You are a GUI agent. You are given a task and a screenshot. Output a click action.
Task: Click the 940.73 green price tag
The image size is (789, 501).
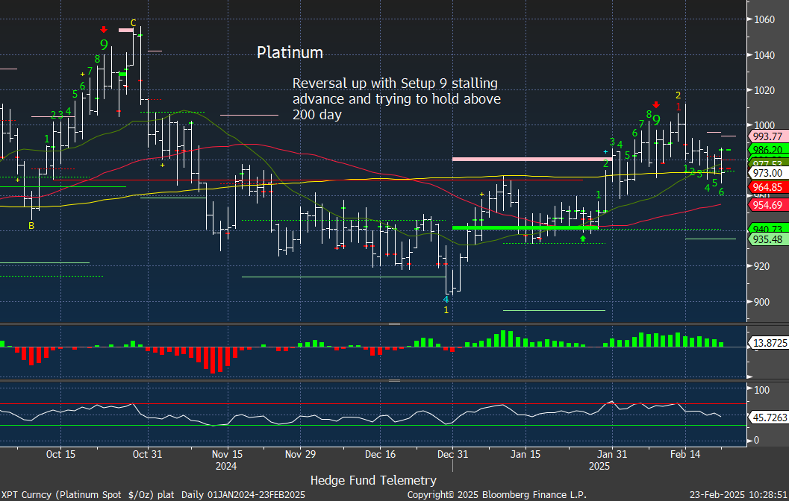tap(768, 227)
